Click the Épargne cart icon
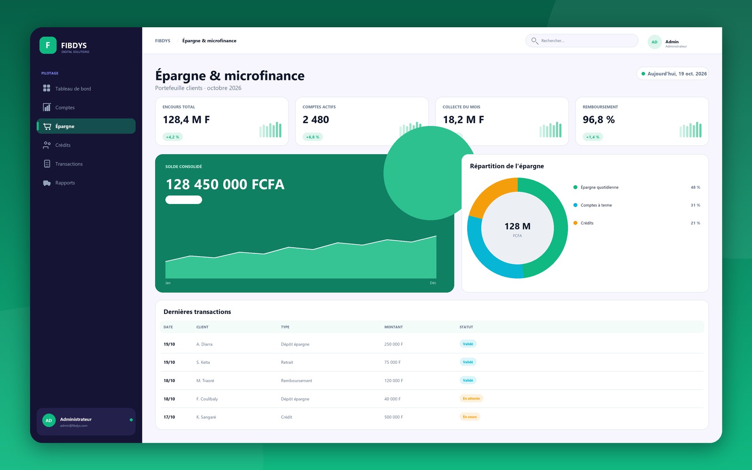Image resolution: width=752 pixels, height=470 pixels. pos(47,126)
